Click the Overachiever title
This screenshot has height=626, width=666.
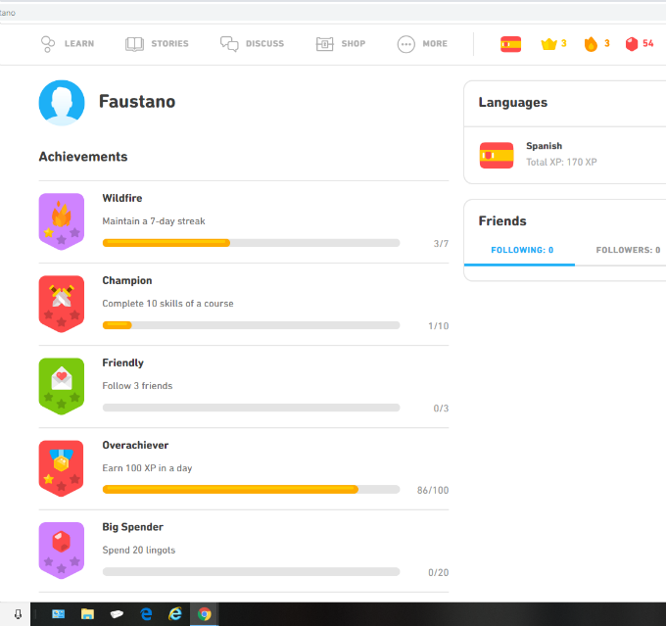point(135,446)
